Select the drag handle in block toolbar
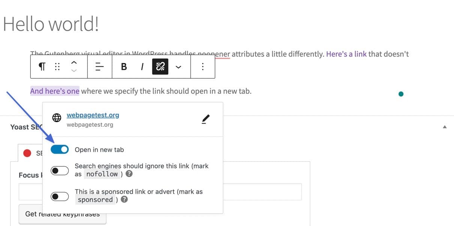The image size is (454, 226). (57, 66)
